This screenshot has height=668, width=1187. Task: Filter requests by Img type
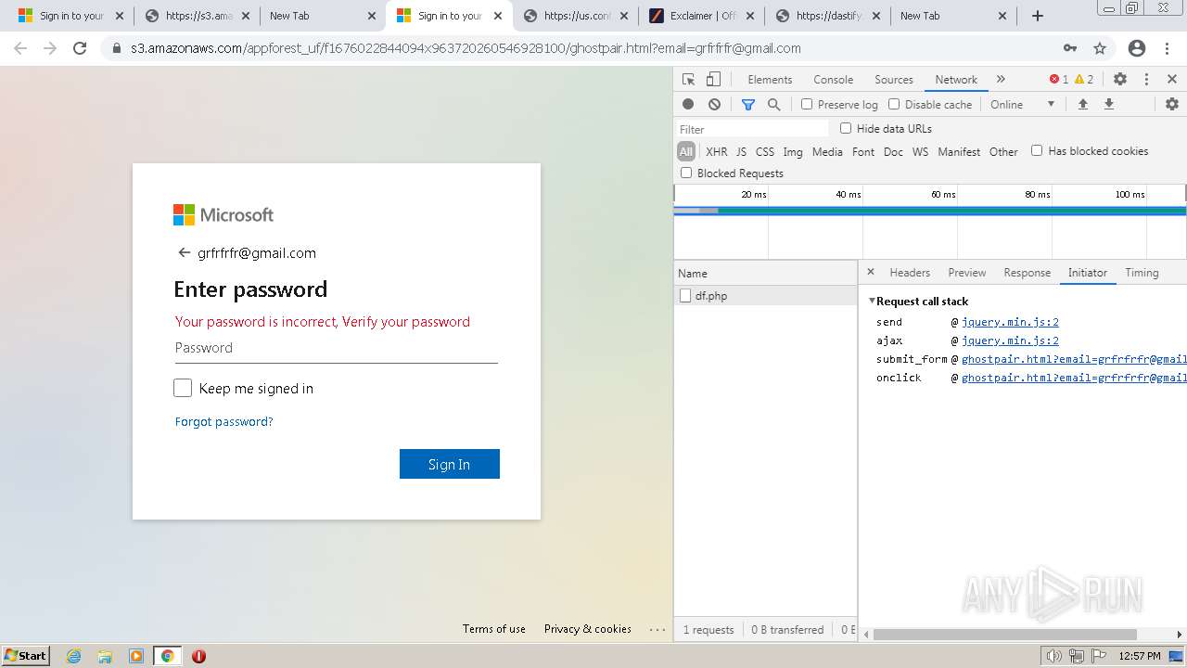click(793, 151)
